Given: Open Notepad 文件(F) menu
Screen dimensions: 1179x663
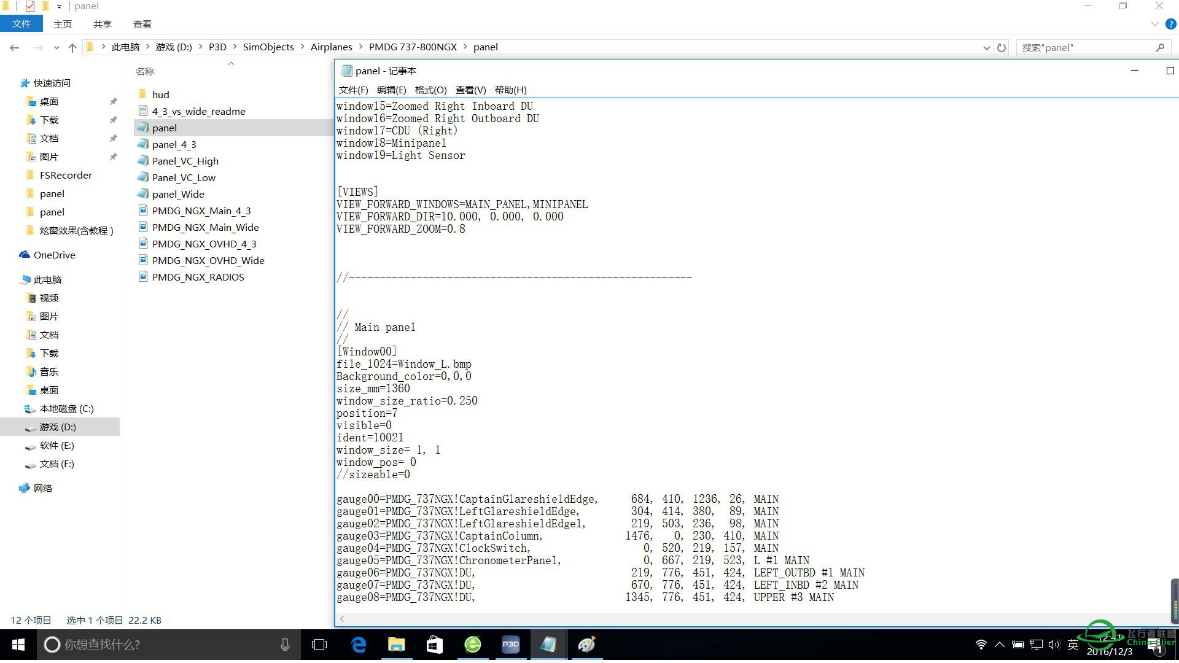Looking at the screenshot, I should pos(354,90).
